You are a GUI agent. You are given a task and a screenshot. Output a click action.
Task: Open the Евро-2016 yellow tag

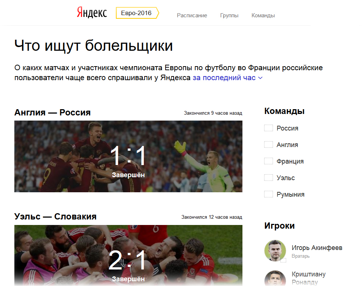coord(137,13)
